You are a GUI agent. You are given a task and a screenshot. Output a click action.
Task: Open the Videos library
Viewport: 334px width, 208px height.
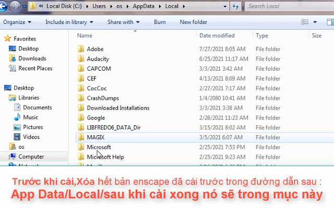pyautogui.click(x=27, y=137)
